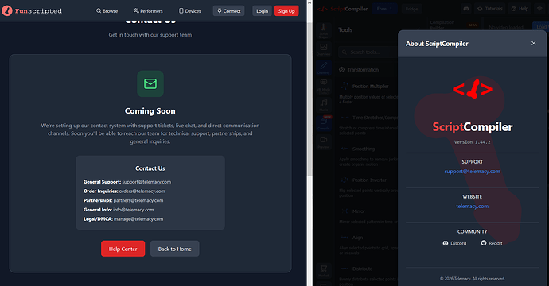The height and width of the screenshot is (286, 549).
Task: Select Overview in the sidebar
Action: tap(324, 49)
